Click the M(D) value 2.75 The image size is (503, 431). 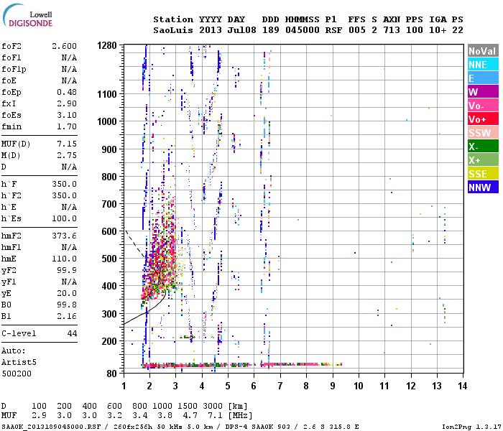coord(67,155)
